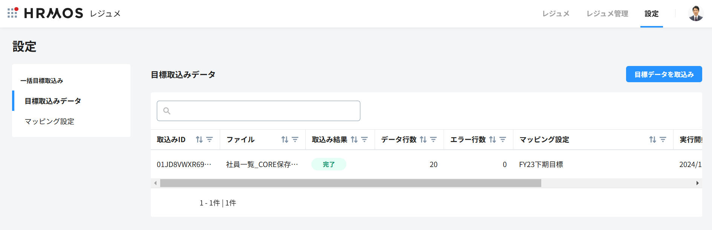Sort by 取込み結果 column
Viewport: 712px width, 230px height.
pyautogui.click(x=354, y=140)
